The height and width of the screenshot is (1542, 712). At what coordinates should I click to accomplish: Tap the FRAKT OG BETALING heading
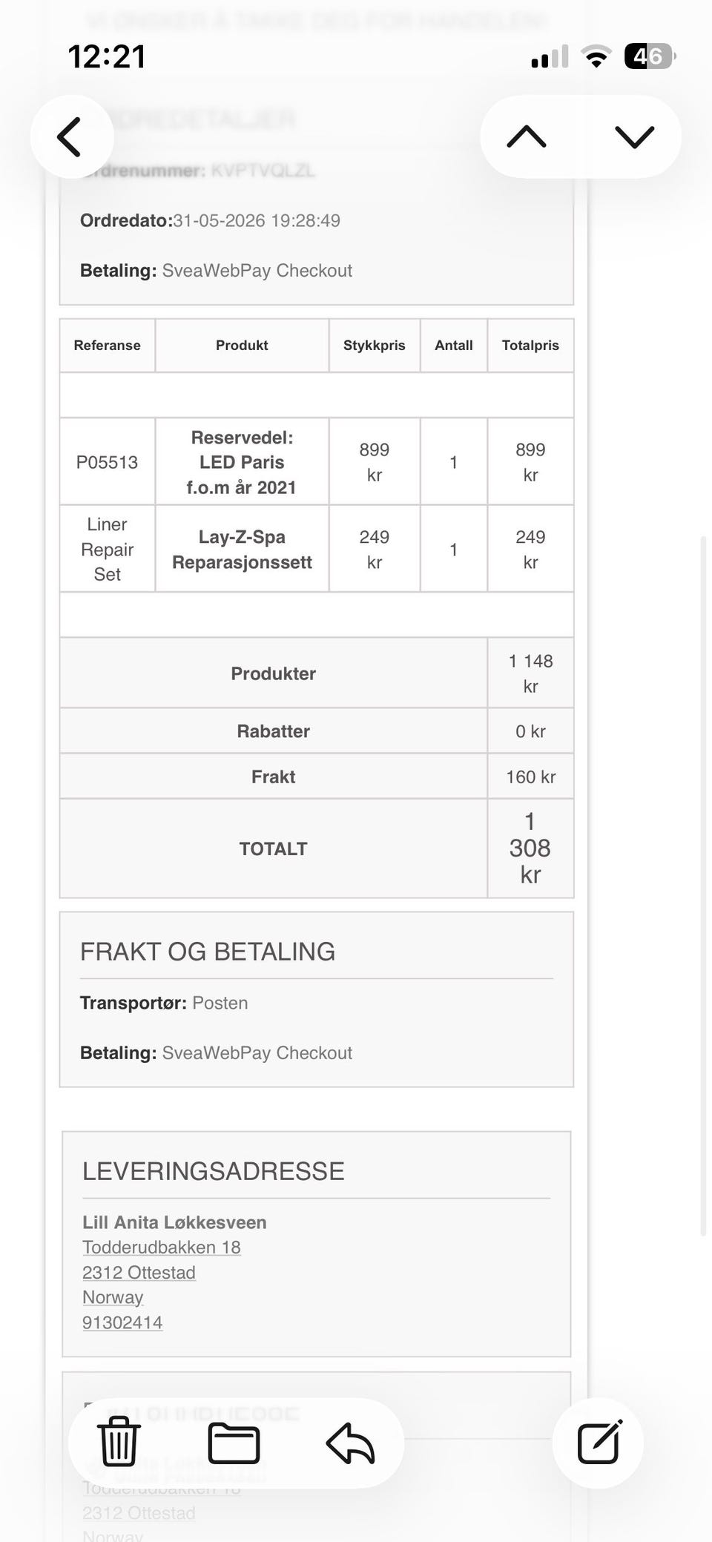click(208, 951)
